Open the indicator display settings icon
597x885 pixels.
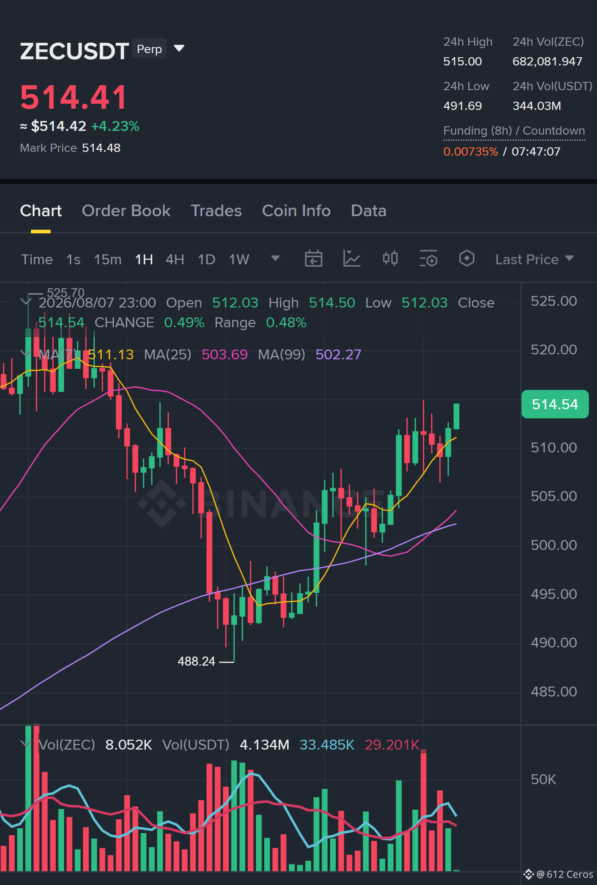tap(429, 259)
